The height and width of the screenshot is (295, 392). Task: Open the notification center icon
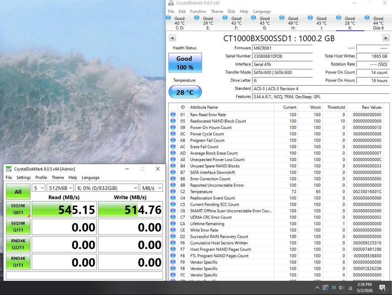pos(383,288)
